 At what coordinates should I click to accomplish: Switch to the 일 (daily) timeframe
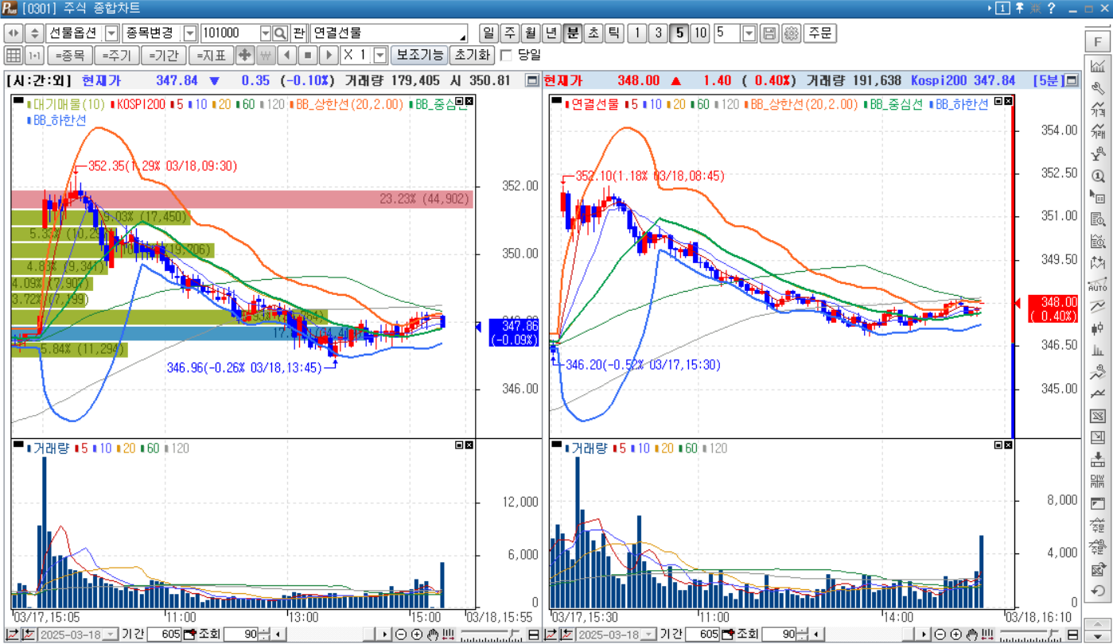[x=489, y=33]
